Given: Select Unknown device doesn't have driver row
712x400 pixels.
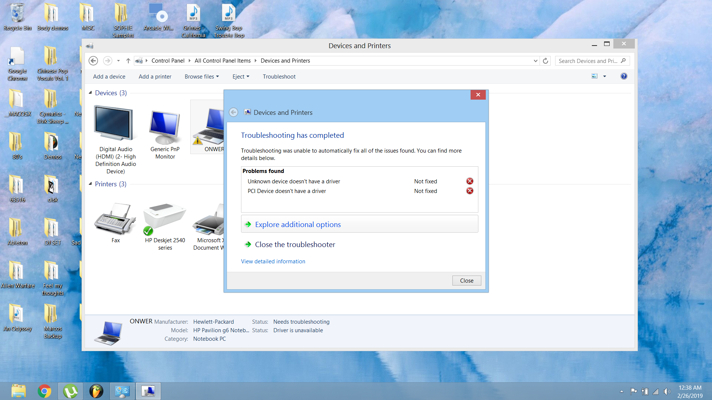Looking at the screenshot, I should coord(359,181).
